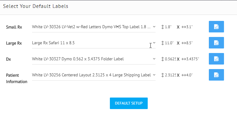Click the Patient Information row label
This screenshot has width=237, height=113.
(17, 78)
